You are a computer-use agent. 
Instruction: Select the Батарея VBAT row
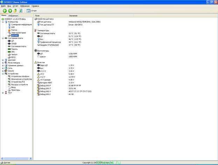[56, 83]
